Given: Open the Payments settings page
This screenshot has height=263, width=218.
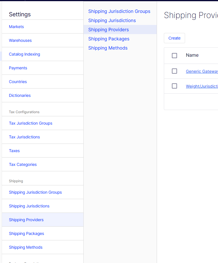Looking at the screenshot, I should pos(18,68).
